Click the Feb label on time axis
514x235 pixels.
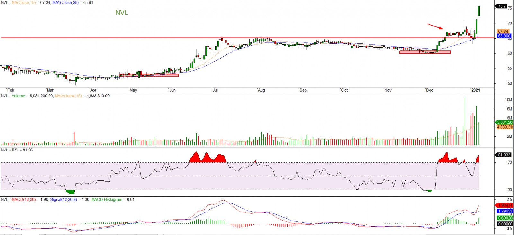click(x=11, y=90)
